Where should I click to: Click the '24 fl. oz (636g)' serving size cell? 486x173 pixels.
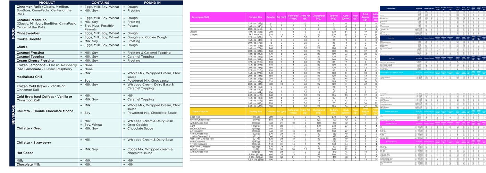click(255, 106)
